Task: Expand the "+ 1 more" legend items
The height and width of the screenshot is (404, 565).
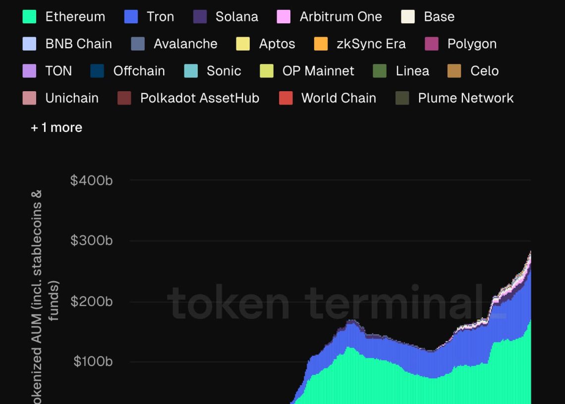Action: click(x=56, y=127)
